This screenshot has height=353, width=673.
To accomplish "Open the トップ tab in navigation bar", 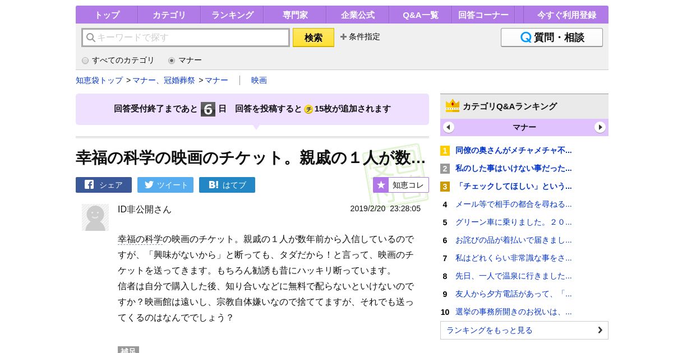I will (x=107, y=15).
